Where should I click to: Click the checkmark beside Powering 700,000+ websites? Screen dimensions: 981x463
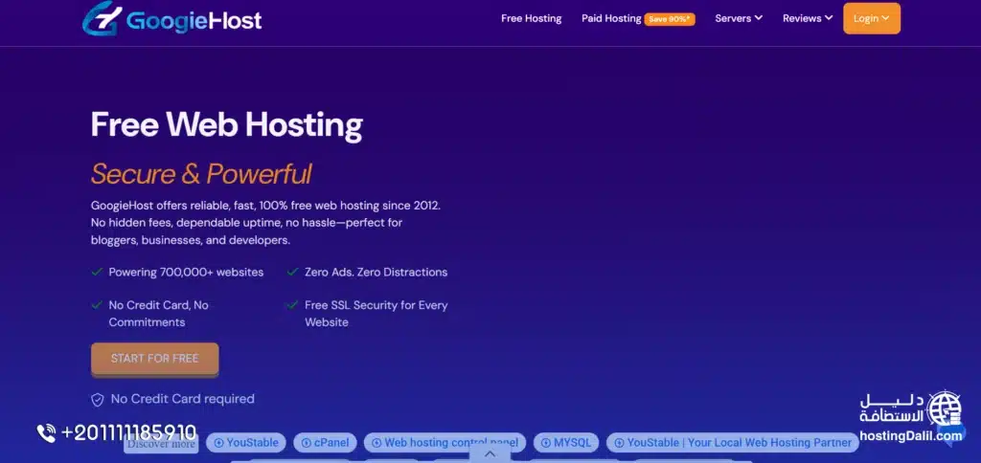coord(97,272)
